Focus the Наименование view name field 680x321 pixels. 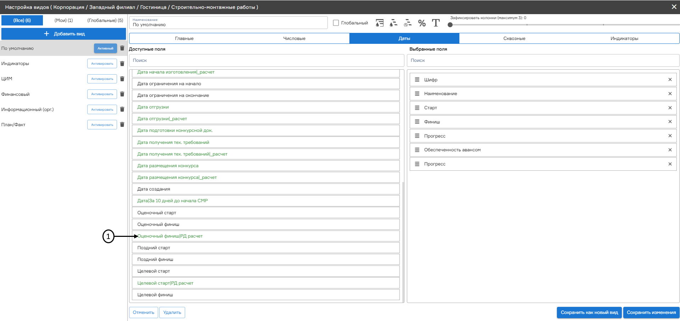click(228, 23)
